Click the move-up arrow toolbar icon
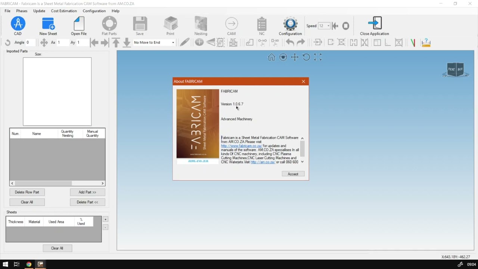478x269 pixels. click(x=116, y=43)
